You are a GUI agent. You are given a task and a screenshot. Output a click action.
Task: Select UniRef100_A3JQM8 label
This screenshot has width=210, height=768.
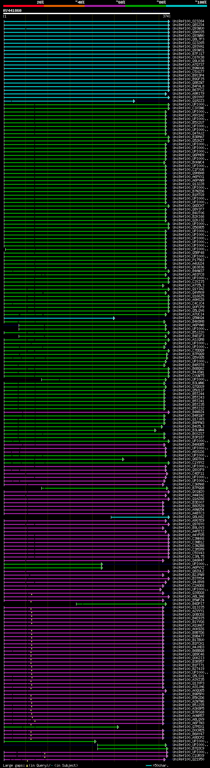pos(188,339)
